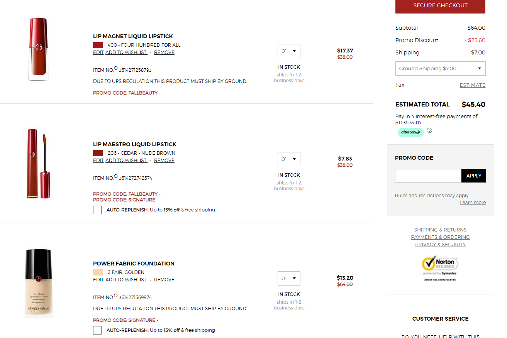The height and width of the screenshot is (338, 507).
Task: Click the 2 Fair Golden shade swatch
Action: [x=98, y=272]
